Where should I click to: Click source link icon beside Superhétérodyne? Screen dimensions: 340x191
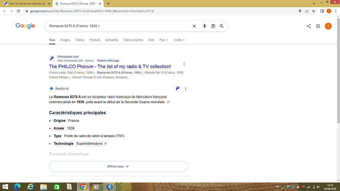pyautogui.click(x=105, y=144)
